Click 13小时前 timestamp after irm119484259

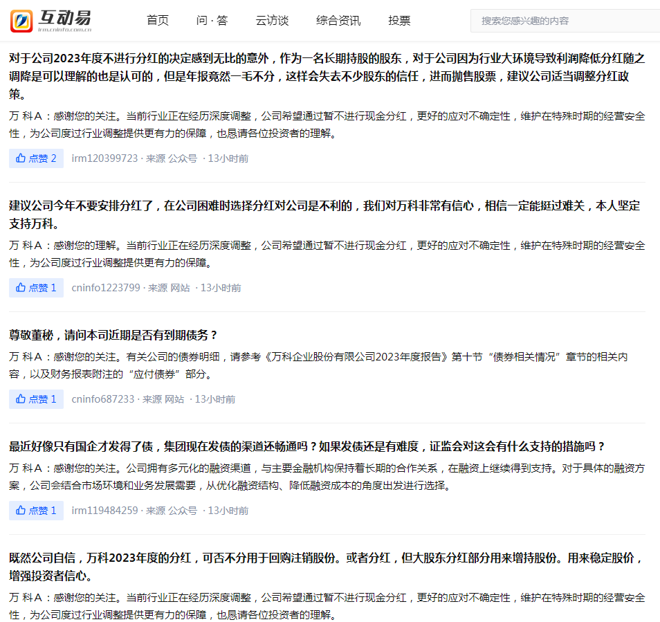(x=228, y=511)
